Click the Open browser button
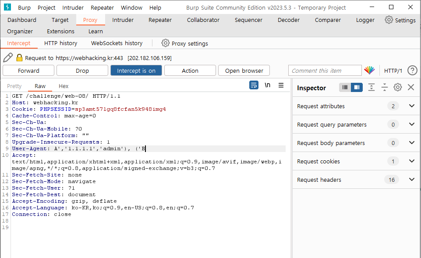Viewport: 421px width, 258px height. (x=244, y=71)
